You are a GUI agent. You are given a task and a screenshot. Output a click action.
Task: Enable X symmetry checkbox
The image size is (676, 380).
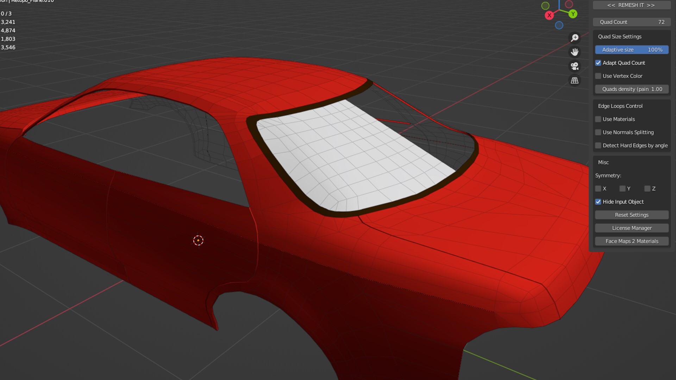pyautogui.click(x=598, y=189)
